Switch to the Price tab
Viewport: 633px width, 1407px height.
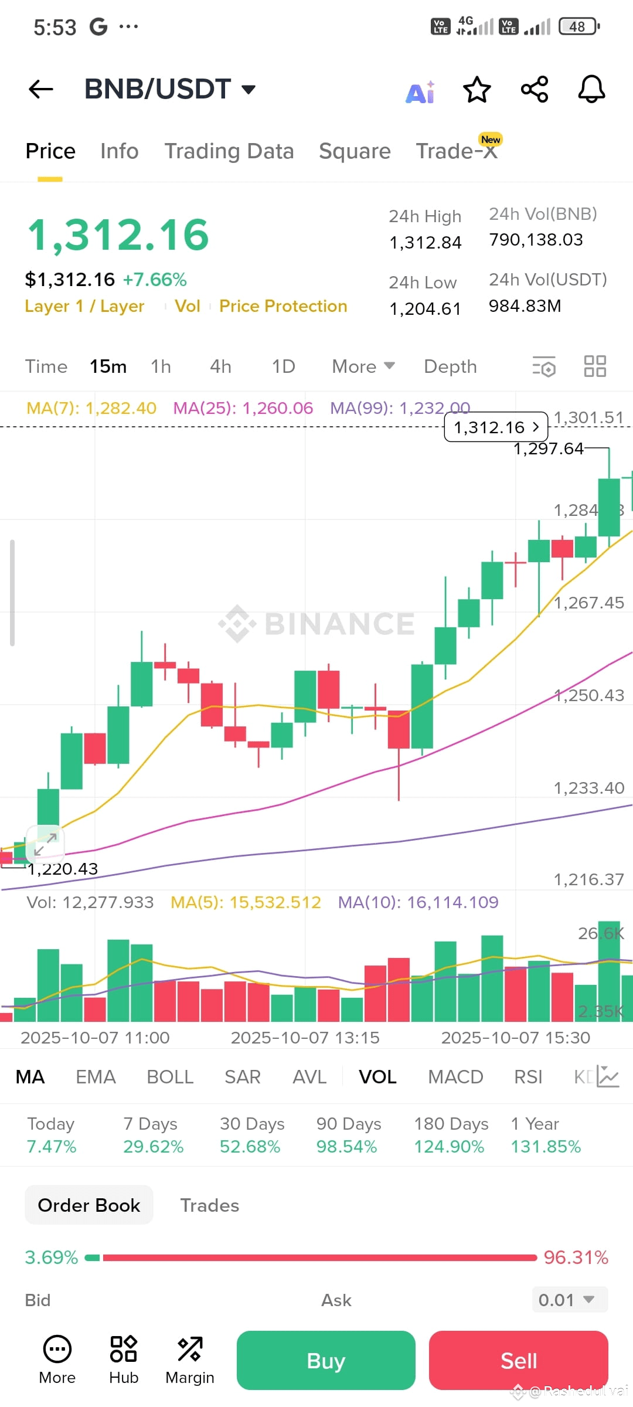click(x=50, y=151)
